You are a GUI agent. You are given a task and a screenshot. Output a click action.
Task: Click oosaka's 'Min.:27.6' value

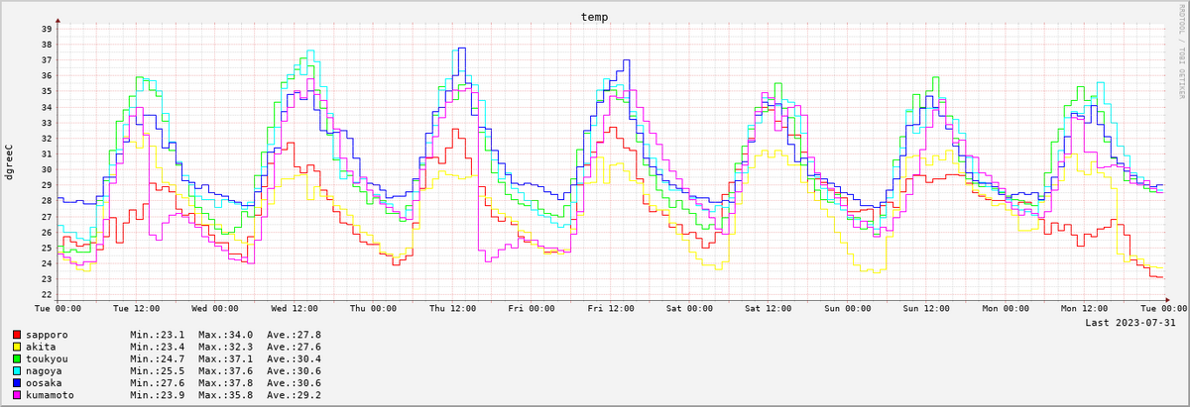point(157,382)
